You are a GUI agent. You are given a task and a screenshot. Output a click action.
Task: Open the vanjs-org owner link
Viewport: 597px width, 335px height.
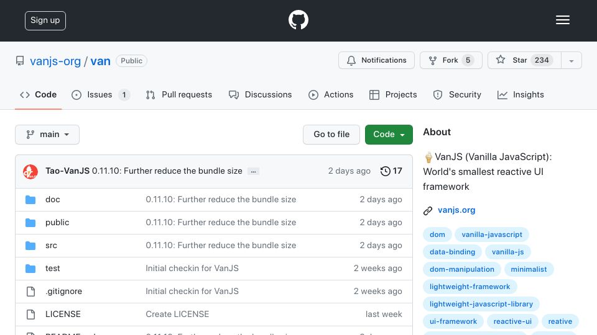click(55, 61)
